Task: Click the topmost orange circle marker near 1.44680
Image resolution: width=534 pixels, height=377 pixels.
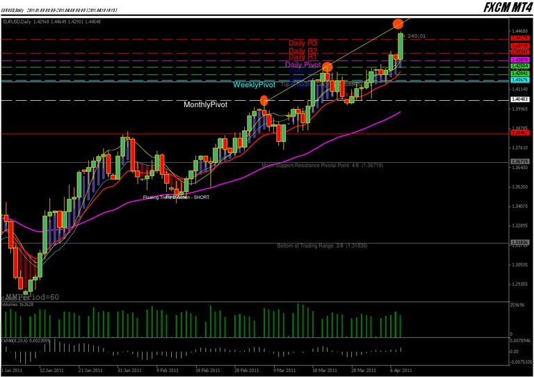Action: 398,24
